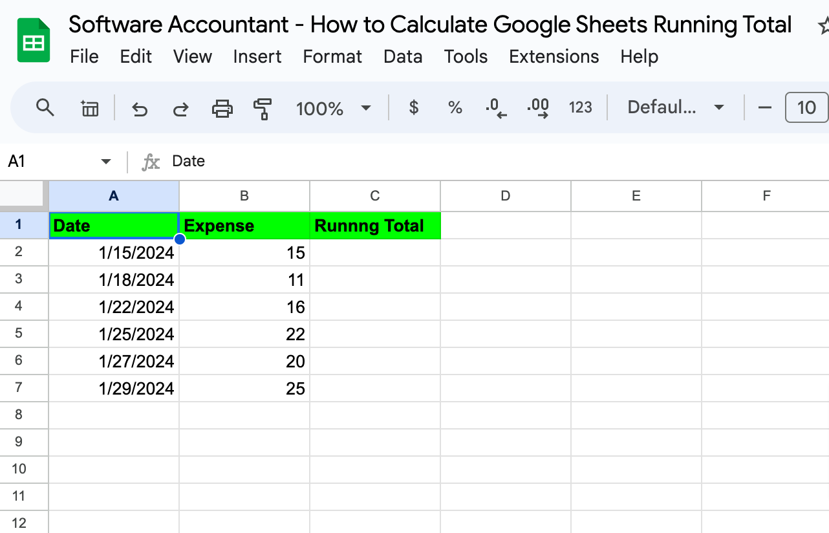Expand the name box dropdown arrow
The image size is (829, 533).
tap(106, 161)
